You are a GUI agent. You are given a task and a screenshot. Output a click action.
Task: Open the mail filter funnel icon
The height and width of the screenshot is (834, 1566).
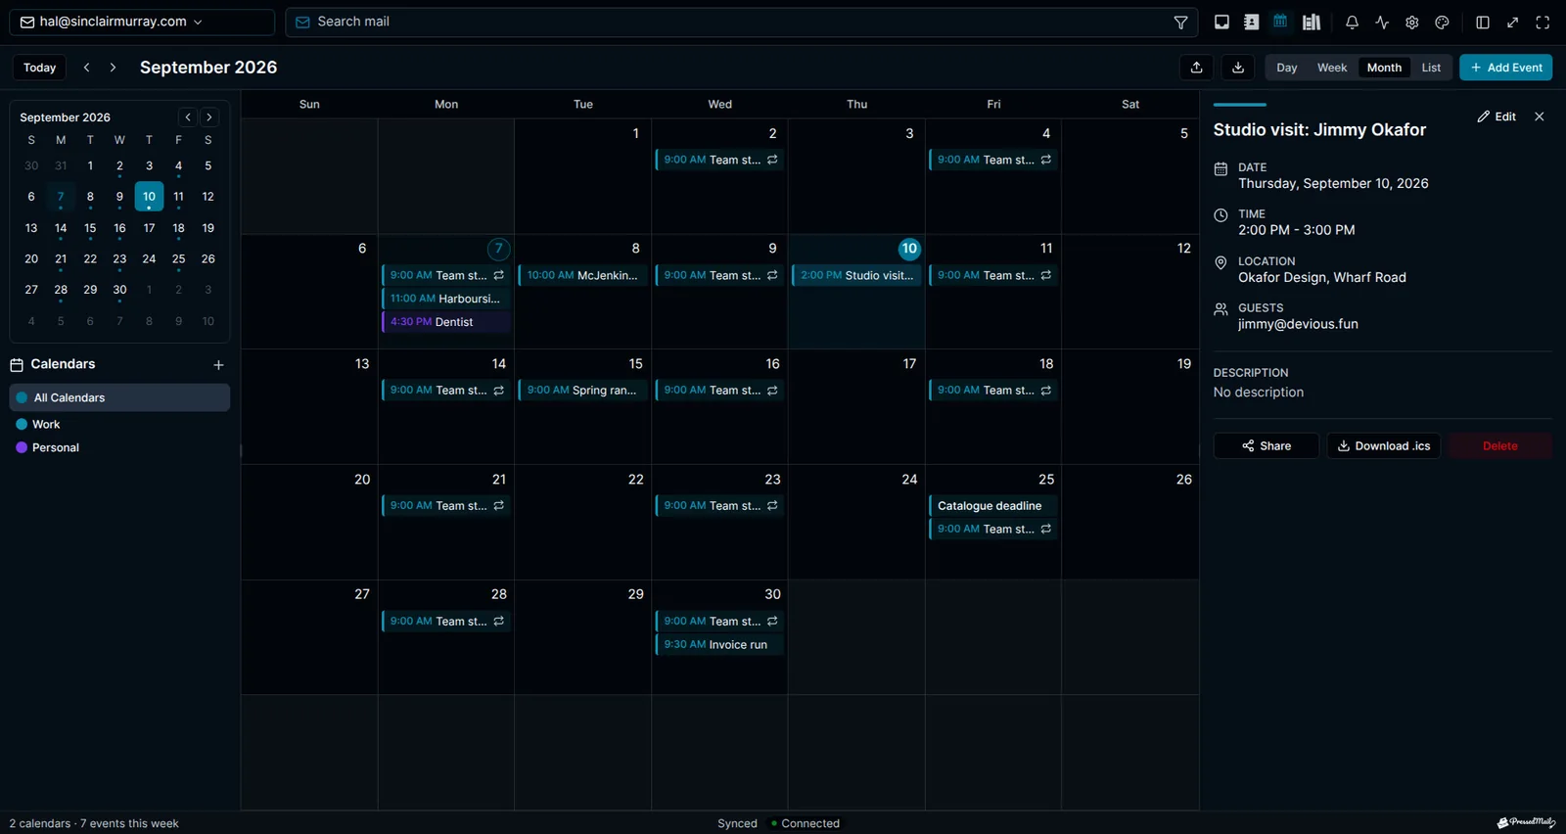(x=1180, y=23)
